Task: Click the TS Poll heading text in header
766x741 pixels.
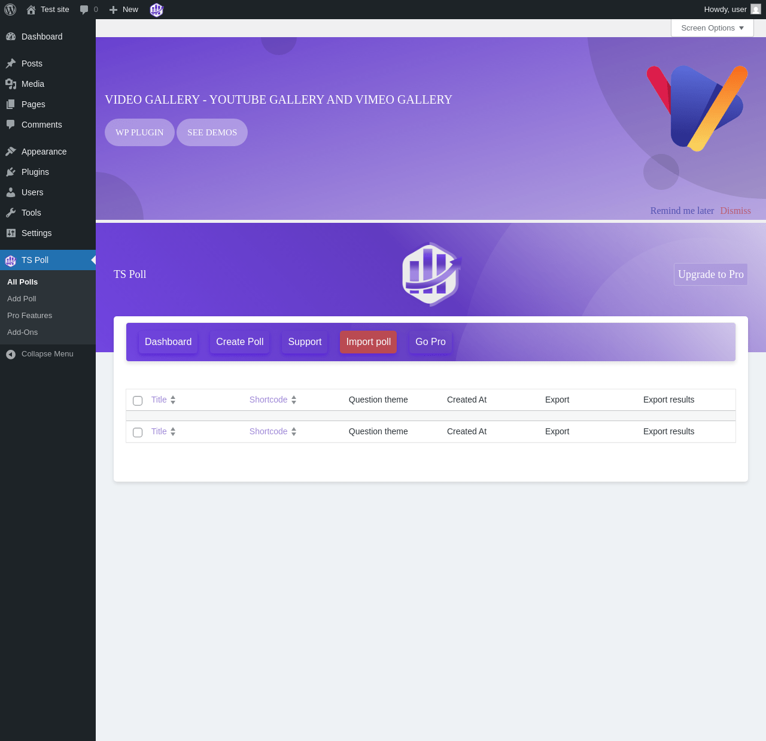Action: (x=130, y=274)
